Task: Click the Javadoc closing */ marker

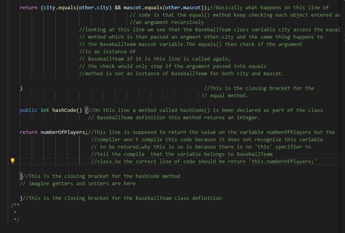Action: click(x=16, y=220)
